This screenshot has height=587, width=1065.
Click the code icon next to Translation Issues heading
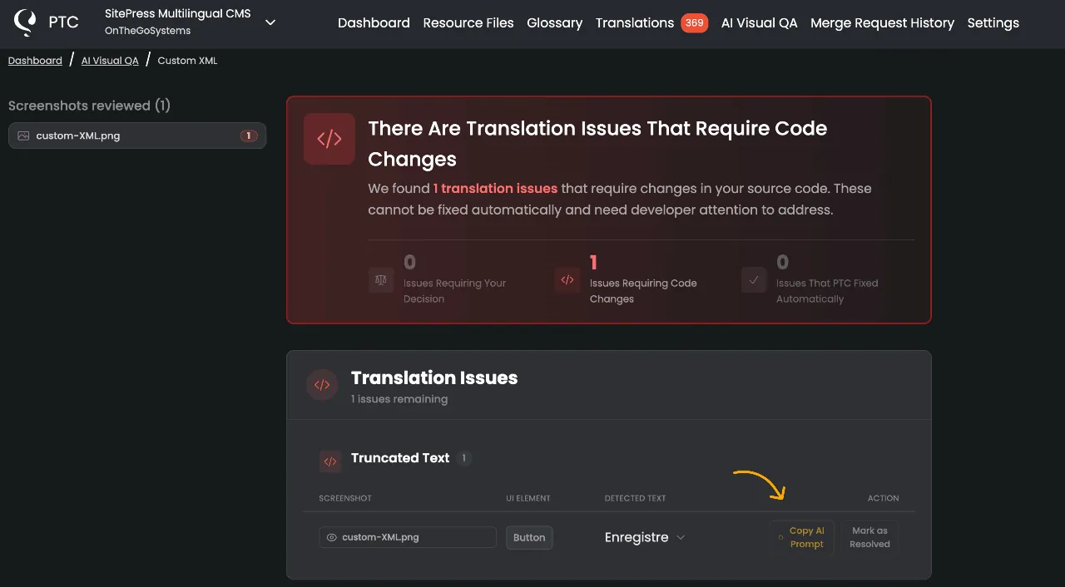pyautogui.click(x=322, y=385)
